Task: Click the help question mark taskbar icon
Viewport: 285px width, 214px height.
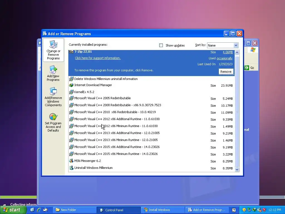Action: (x=234, y=210)
